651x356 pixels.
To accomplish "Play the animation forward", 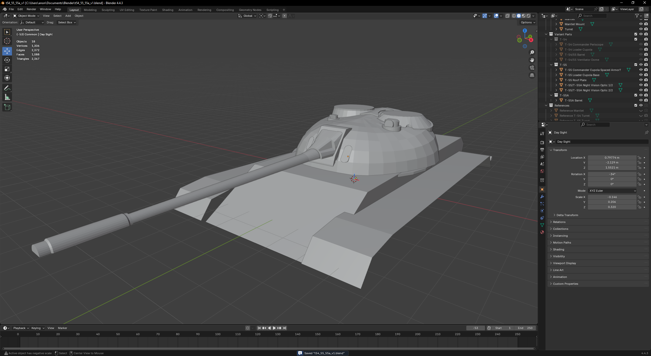I will pos(274,328).
